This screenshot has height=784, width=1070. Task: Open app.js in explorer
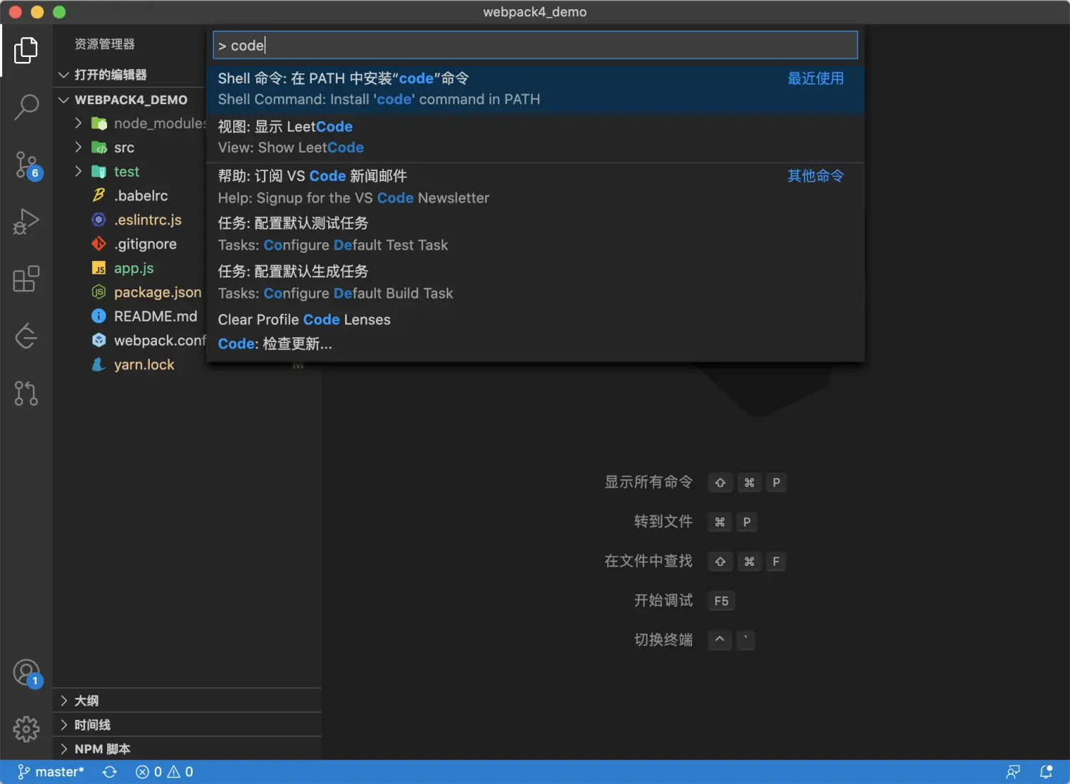click(134, 268)
